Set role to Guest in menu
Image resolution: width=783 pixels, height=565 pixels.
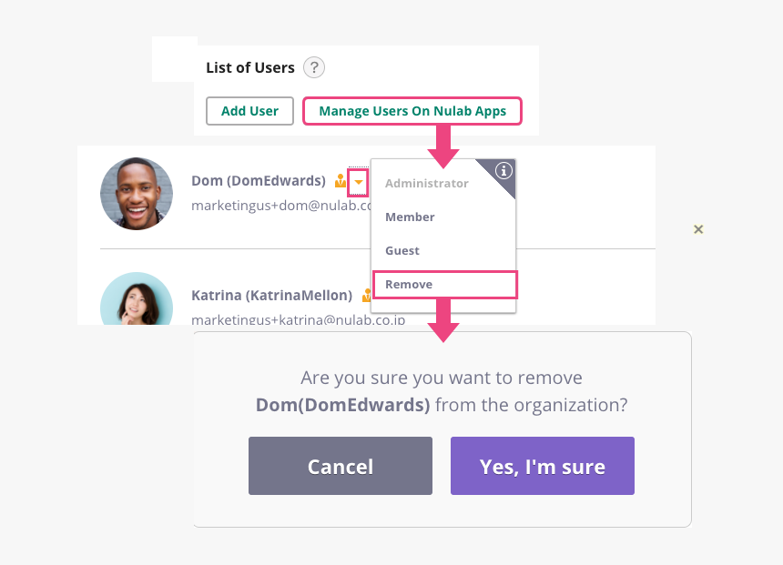click(402, 251)
